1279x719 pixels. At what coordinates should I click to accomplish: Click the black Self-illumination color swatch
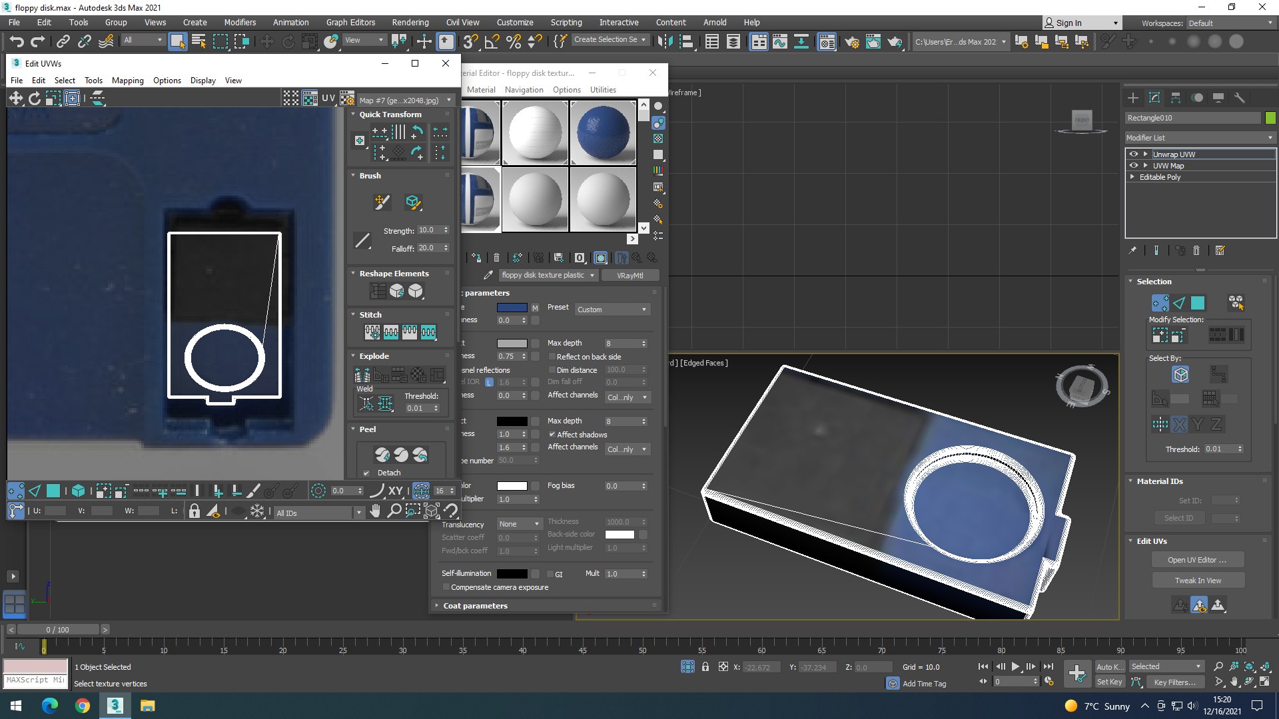click(x=512, y=574)
